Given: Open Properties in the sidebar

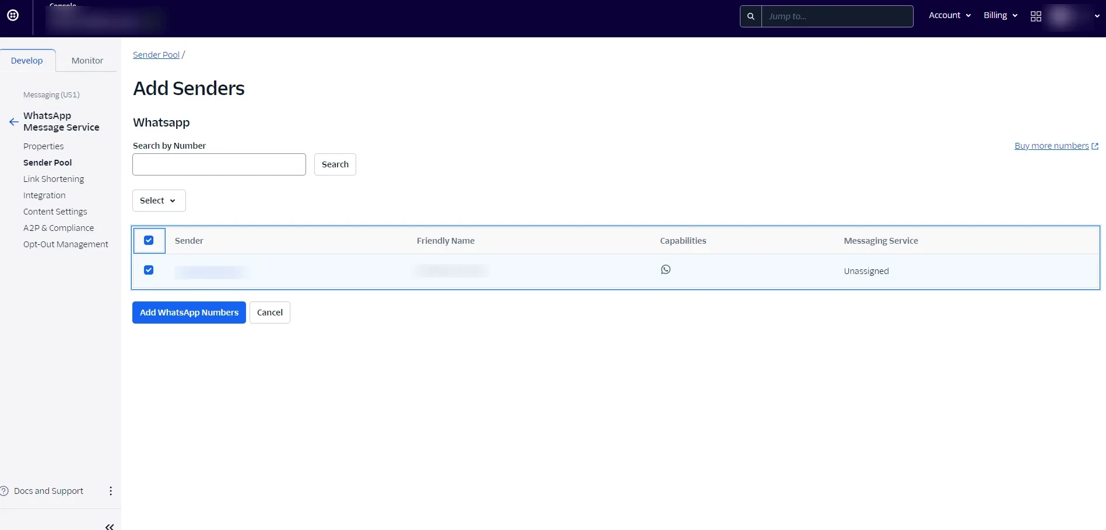Looking at the screenshot, I should click(44, 146).
